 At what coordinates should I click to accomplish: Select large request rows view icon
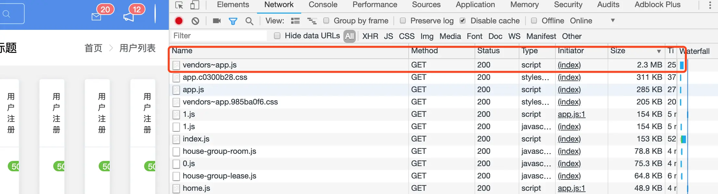[x=295, y=21]
